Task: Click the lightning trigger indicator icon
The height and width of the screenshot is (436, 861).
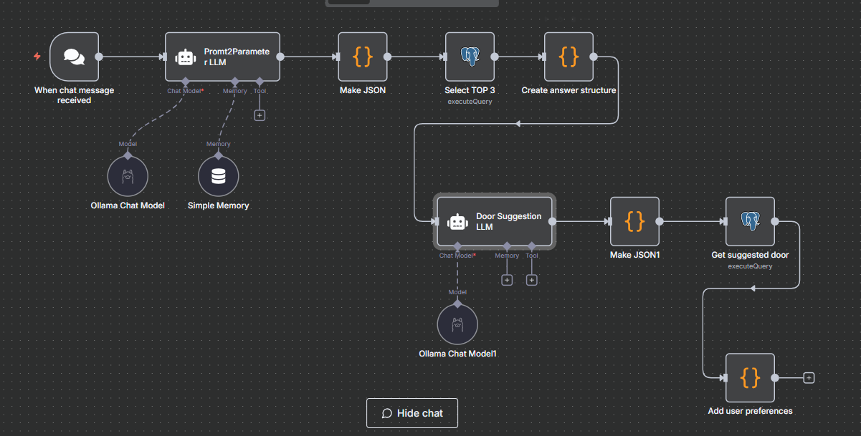Action: tap(37, 57)
